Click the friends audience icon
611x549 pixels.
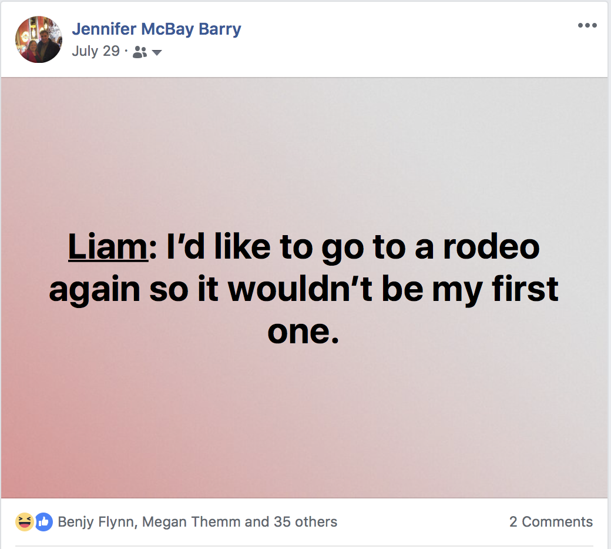click(139, 52)
